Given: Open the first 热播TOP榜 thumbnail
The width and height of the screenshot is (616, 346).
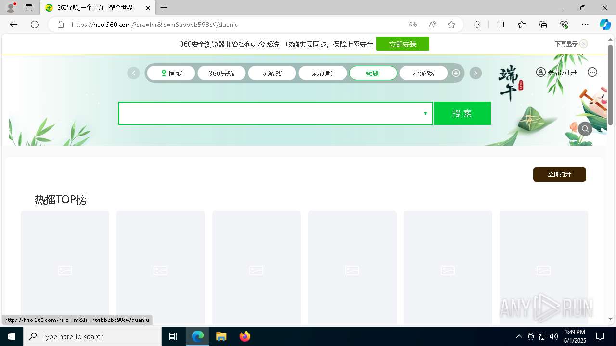Looking at the screenshot, I should (65, 268).
